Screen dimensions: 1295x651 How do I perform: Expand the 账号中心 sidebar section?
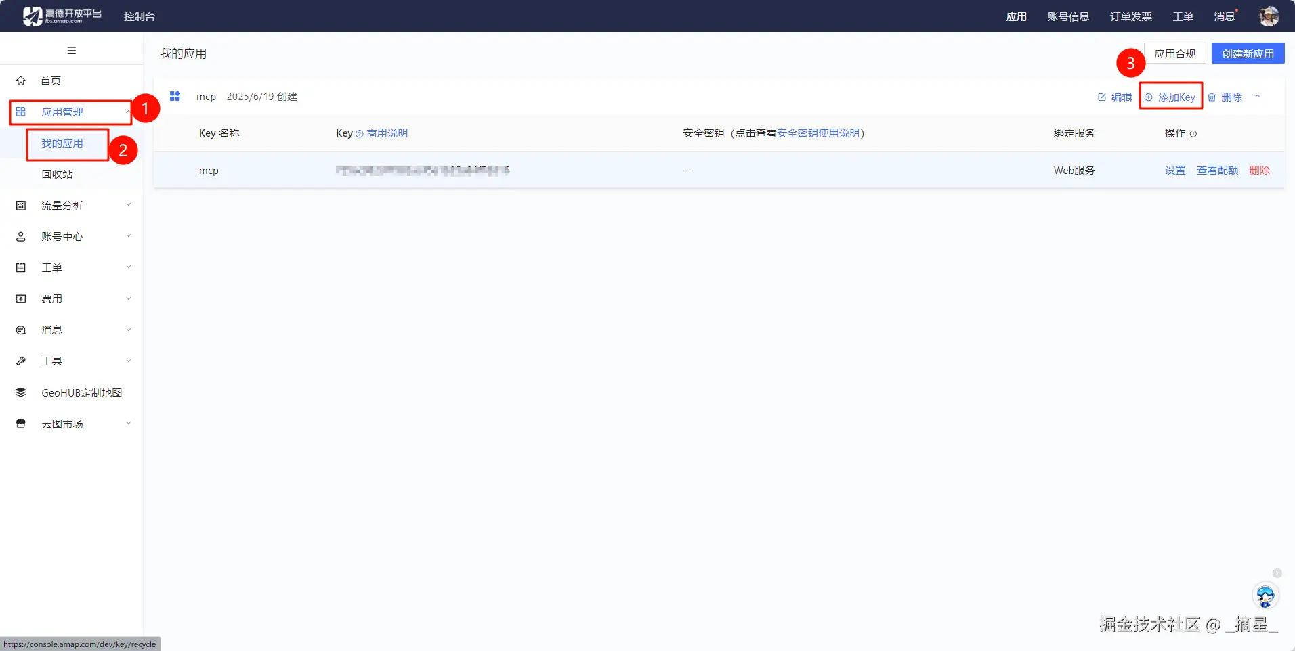point(72,236)
